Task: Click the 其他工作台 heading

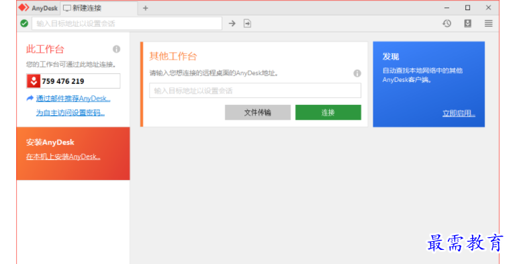Action: [173, 56]
